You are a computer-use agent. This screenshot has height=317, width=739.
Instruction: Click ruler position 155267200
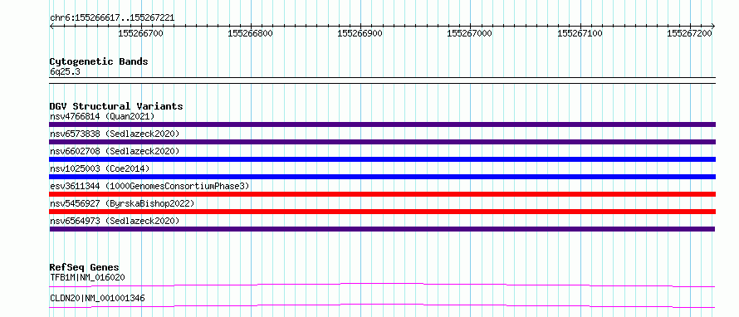[689, 33]
